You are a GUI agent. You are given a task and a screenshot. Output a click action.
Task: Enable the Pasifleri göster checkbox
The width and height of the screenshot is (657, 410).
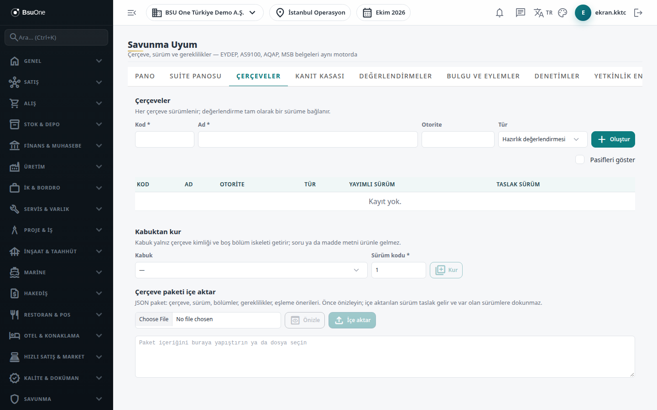[580, 159]
